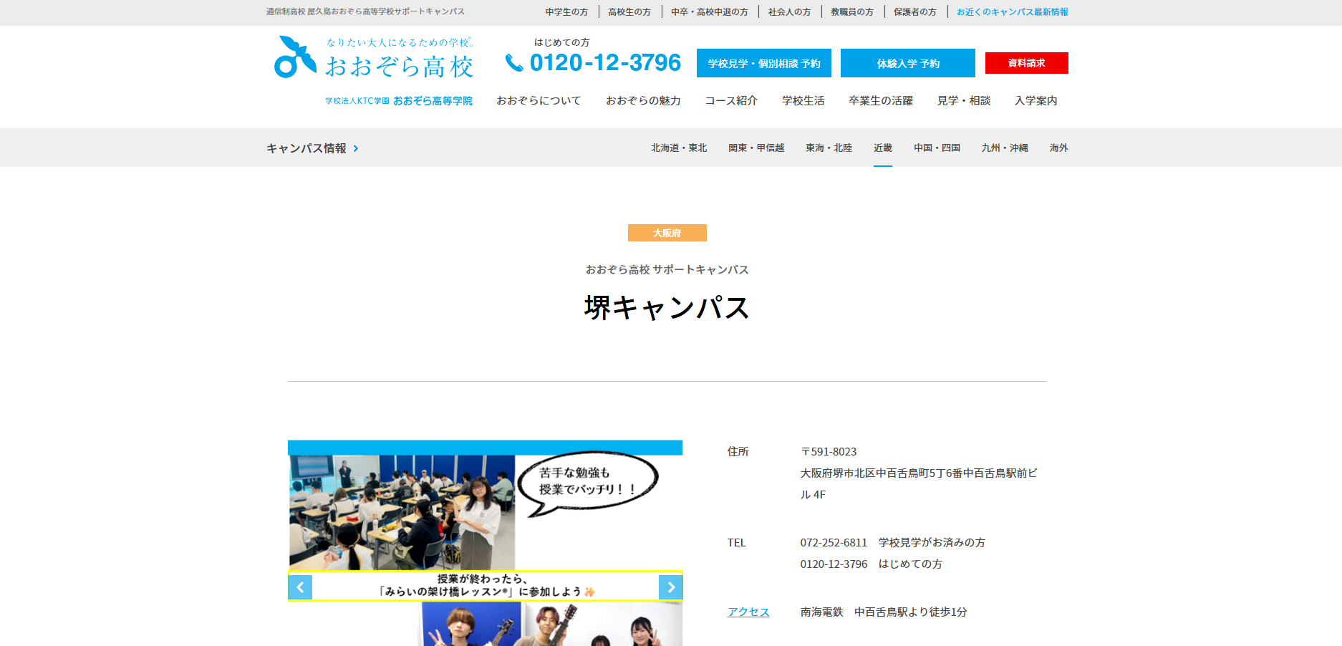Click 学校法人KTC学園 おおぞら高等学院 logo
Image resolution: width=1342 pixels, height=646 pixels.
pyautogui.click(x=399, y=101)
